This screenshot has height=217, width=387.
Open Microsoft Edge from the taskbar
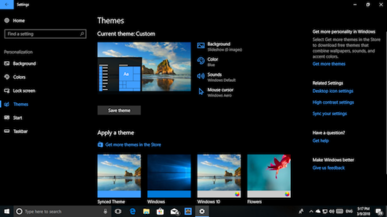132,211
